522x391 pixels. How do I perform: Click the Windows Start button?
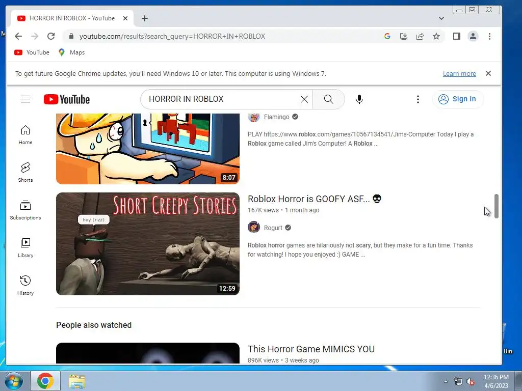14,381
